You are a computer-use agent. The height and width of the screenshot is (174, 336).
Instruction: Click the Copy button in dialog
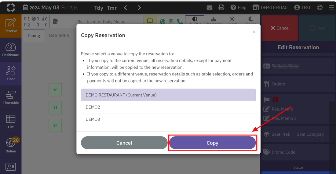point(212,143)
